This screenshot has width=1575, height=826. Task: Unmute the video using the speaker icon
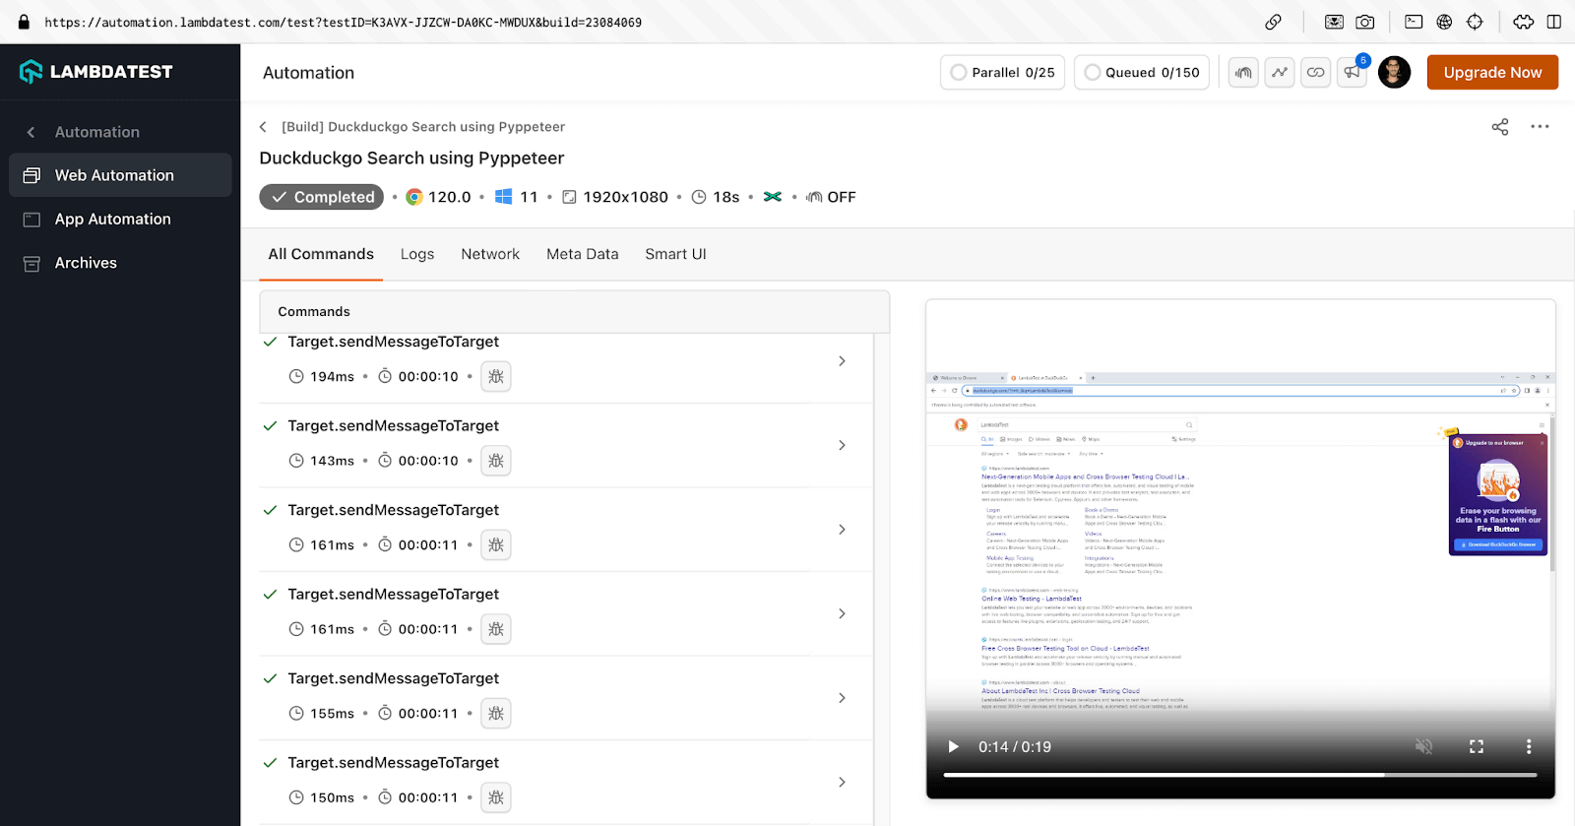tap(1423, 746)
